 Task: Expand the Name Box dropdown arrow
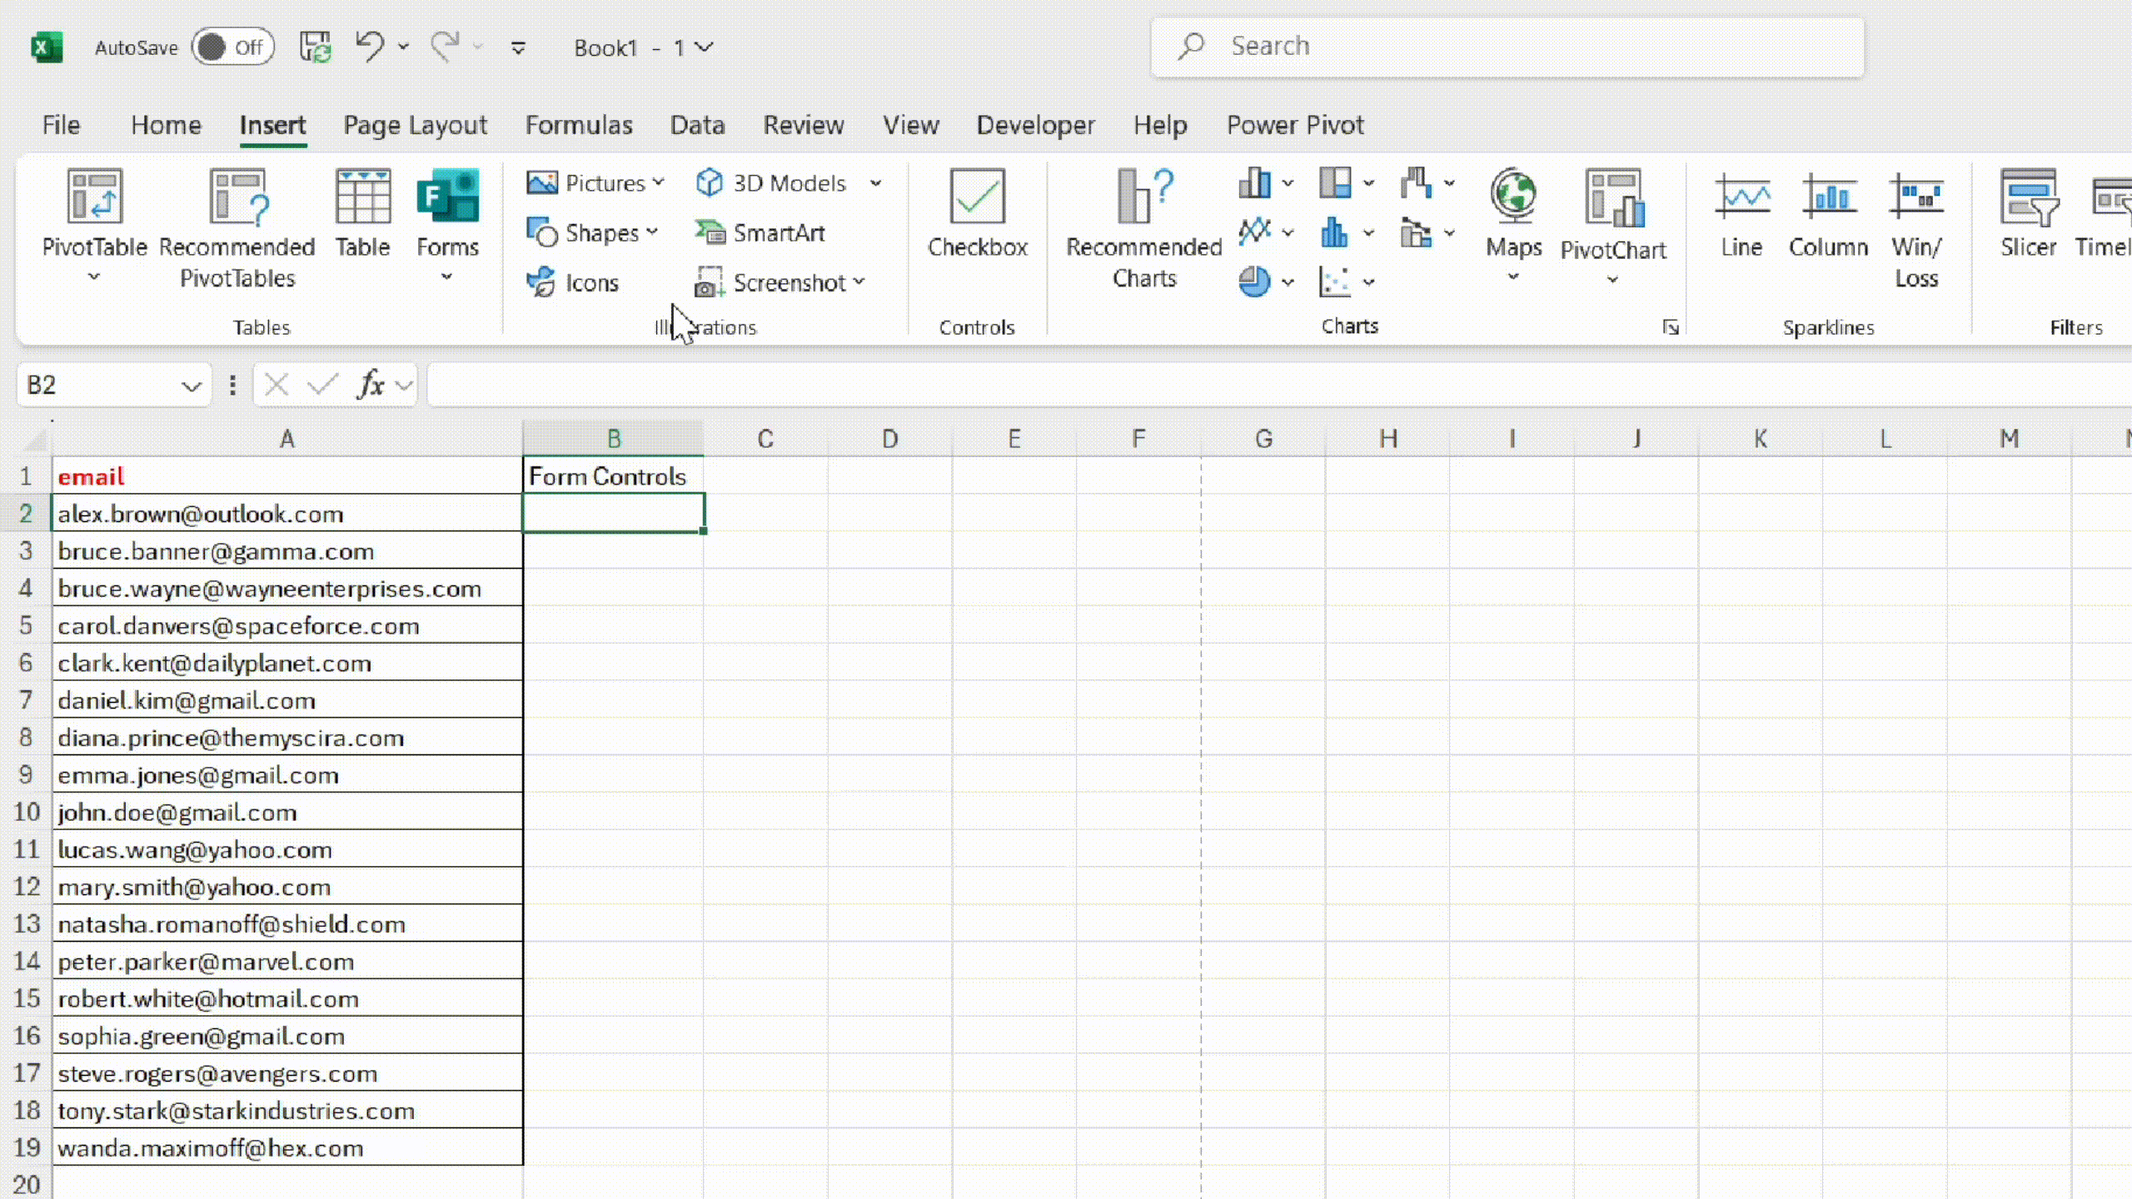point(191,386)
